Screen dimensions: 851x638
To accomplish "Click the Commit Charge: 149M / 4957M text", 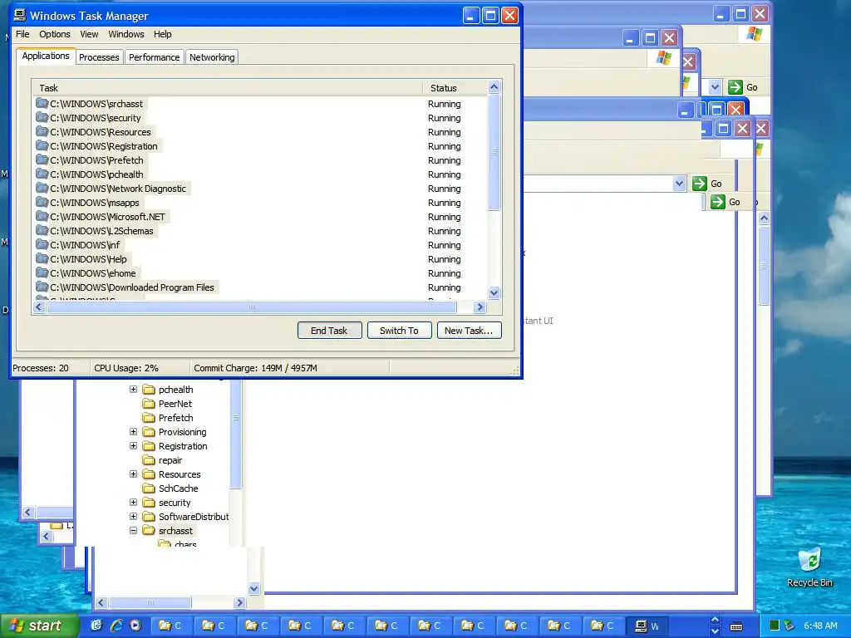I will tap(256, 368).
